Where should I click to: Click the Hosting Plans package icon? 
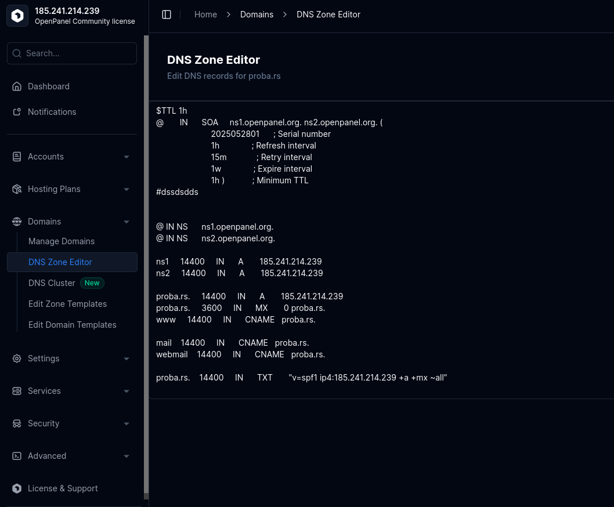[x=17, y=189]
